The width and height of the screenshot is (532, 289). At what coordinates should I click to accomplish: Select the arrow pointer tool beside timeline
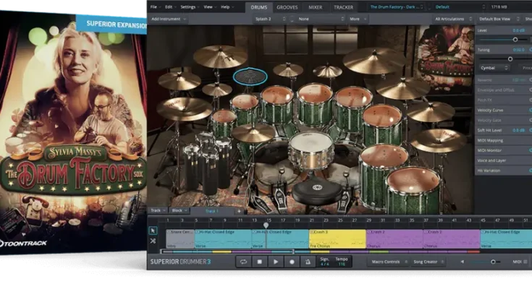(153, 231)
